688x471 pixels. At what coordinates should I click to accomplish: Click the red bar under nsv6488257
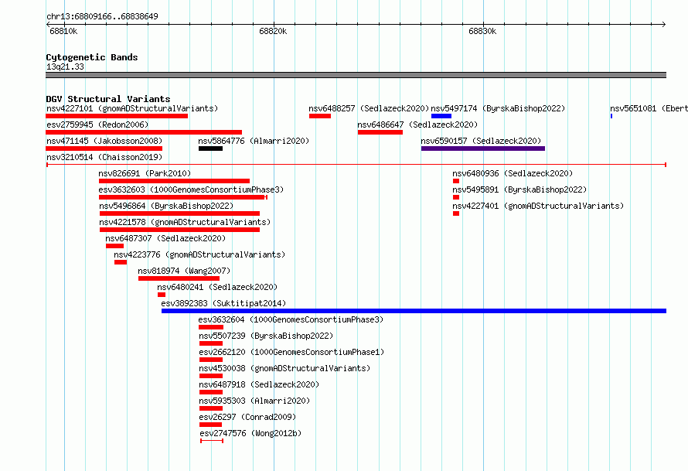point(320,116)
